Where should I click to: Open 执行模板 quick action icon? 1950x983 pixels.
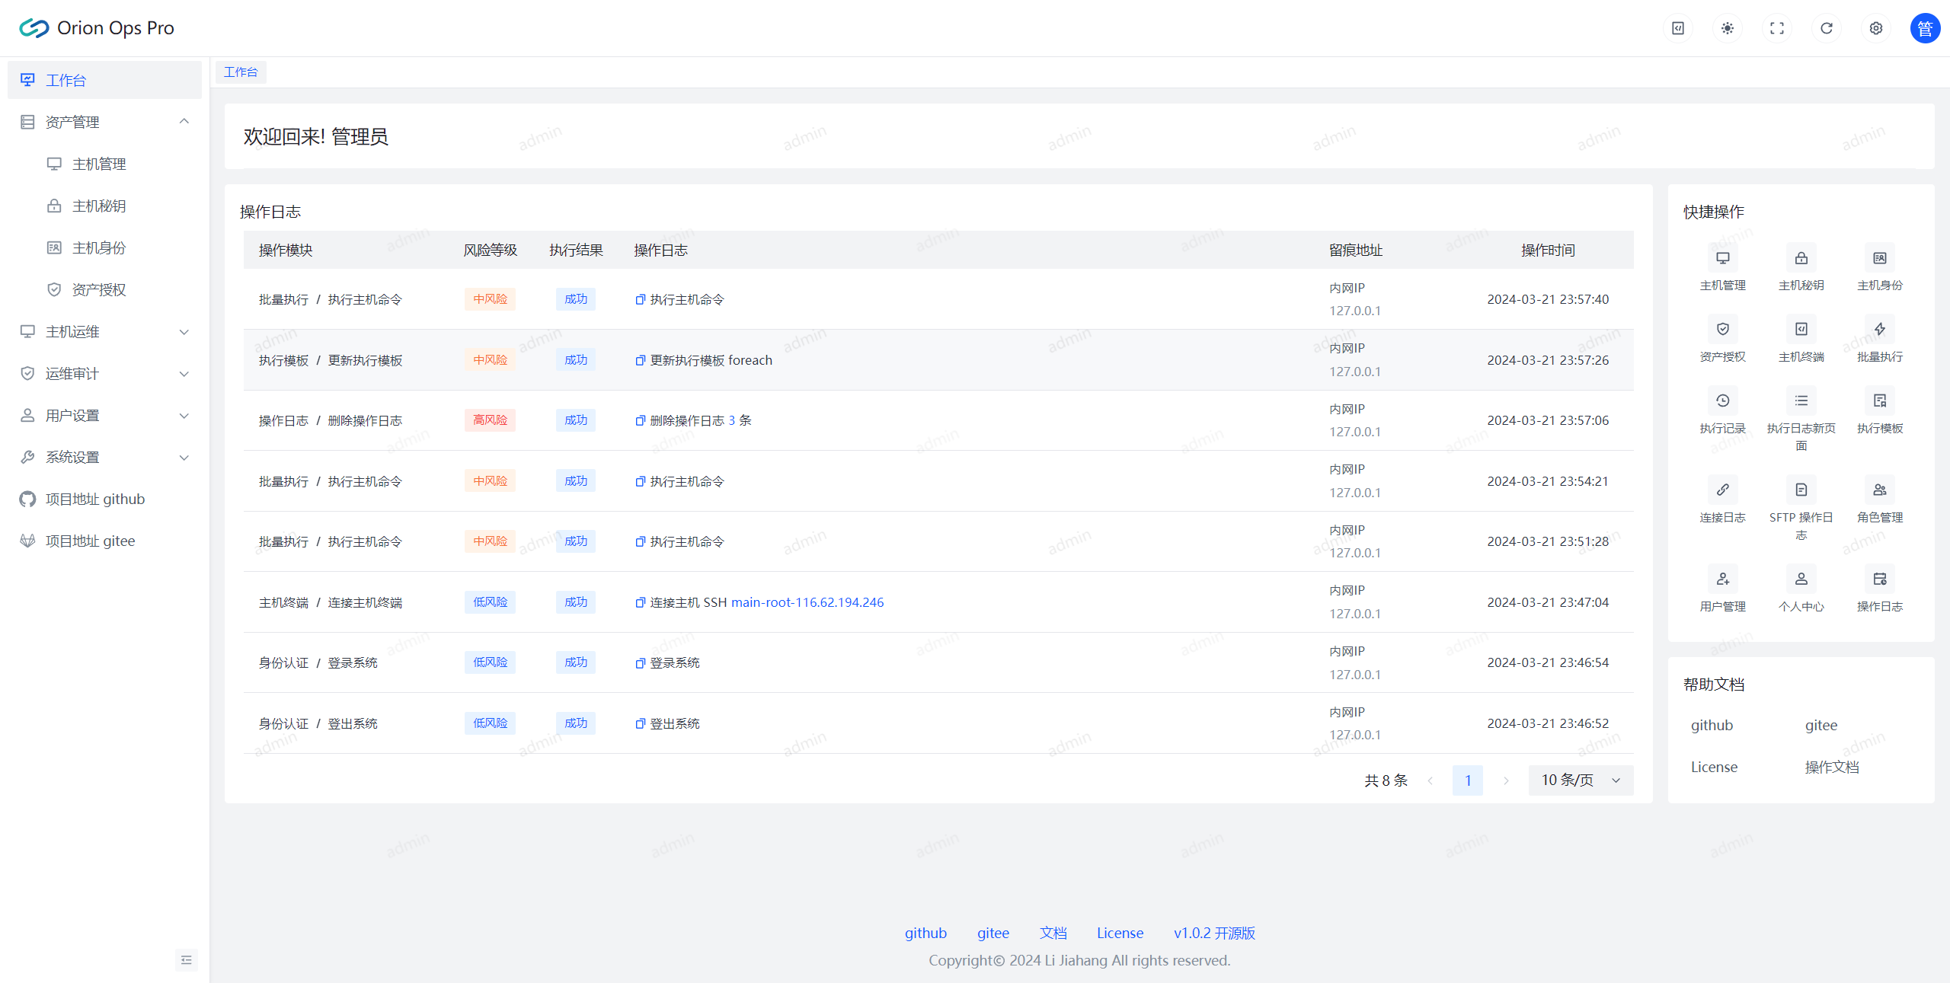point(1879,401)
